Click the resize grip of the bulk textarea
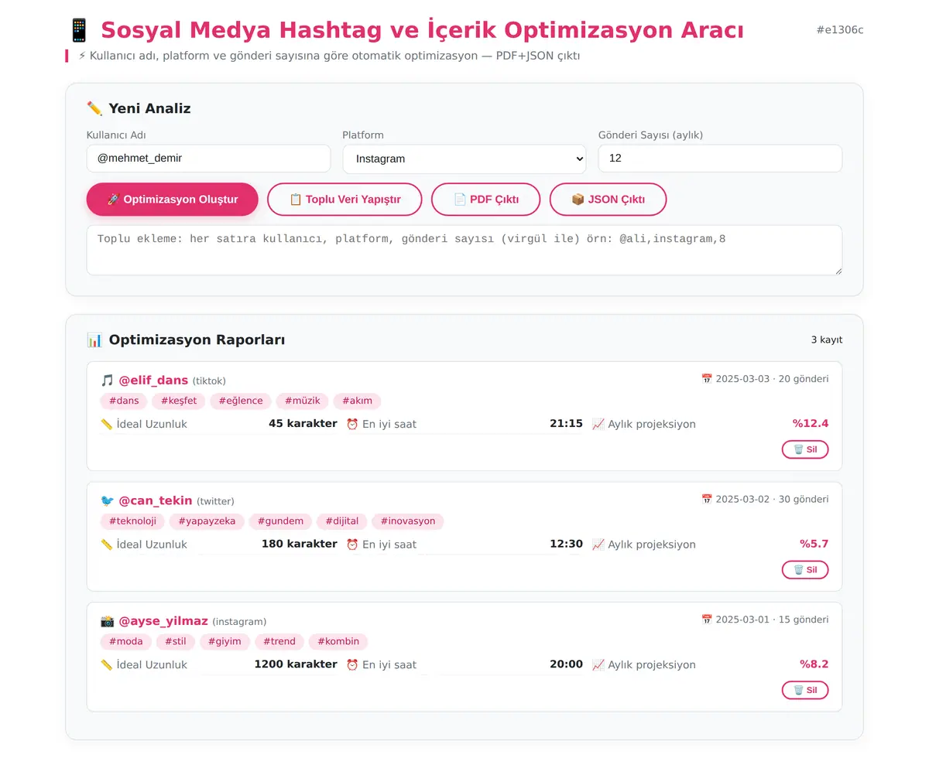This screenshot has height=775, width=929. click(x=837, y=270)
